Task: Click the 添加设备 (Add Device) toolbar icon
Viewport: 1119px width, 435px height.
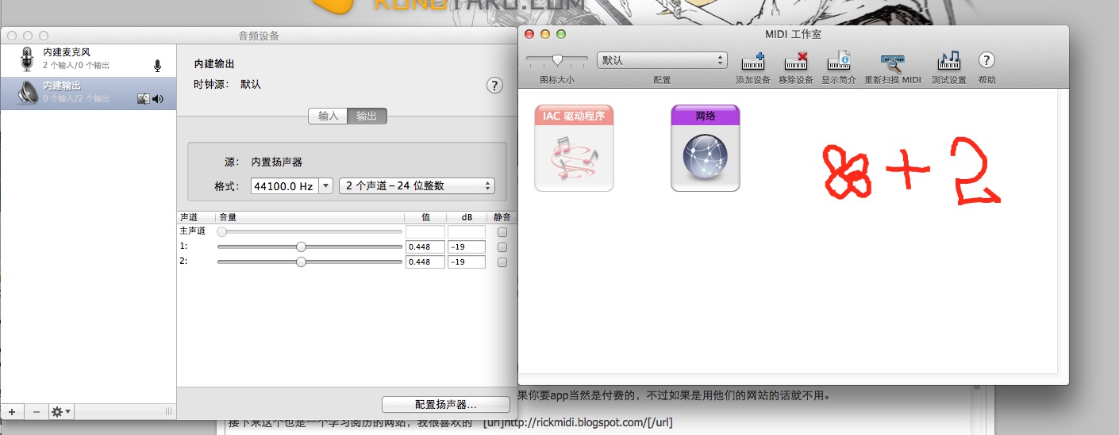Action: coord(752,62)
